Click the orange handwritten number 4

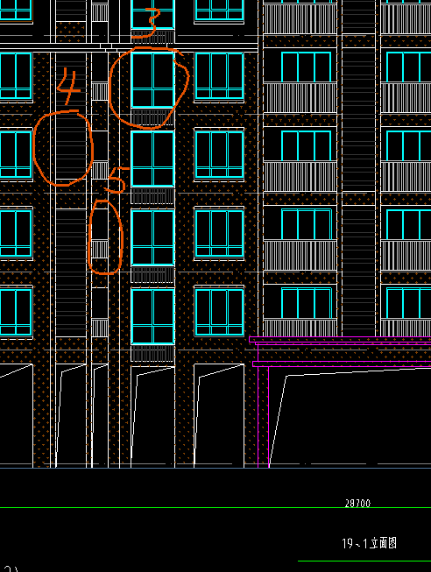pyautogui.click(x=68, y=87)
